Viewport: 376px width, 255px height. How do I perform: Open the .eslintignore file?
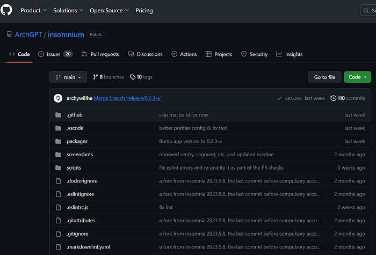(81, 194)
